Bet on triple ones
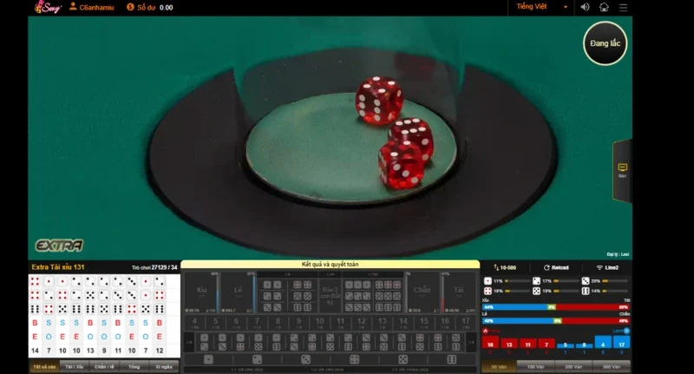694x374 pixels. tap(358, 285)
